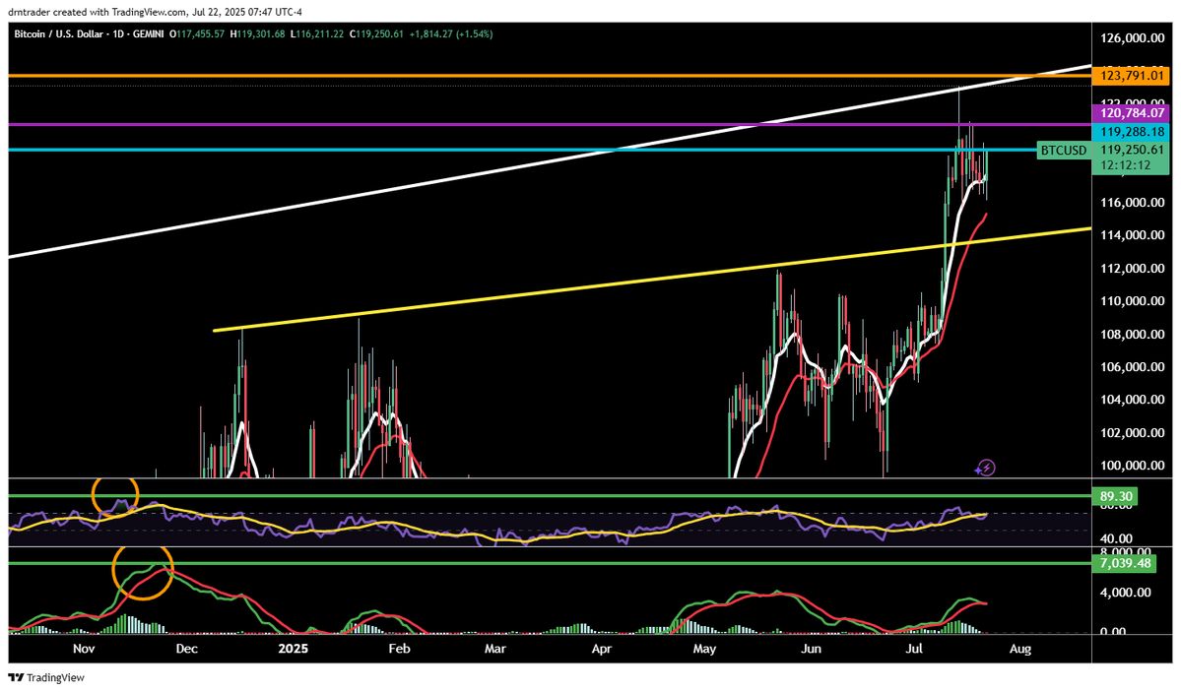This screenshot has height=692, width=1181.
Task: Click the 2025 label on time axis
Action: coord(293,649)
